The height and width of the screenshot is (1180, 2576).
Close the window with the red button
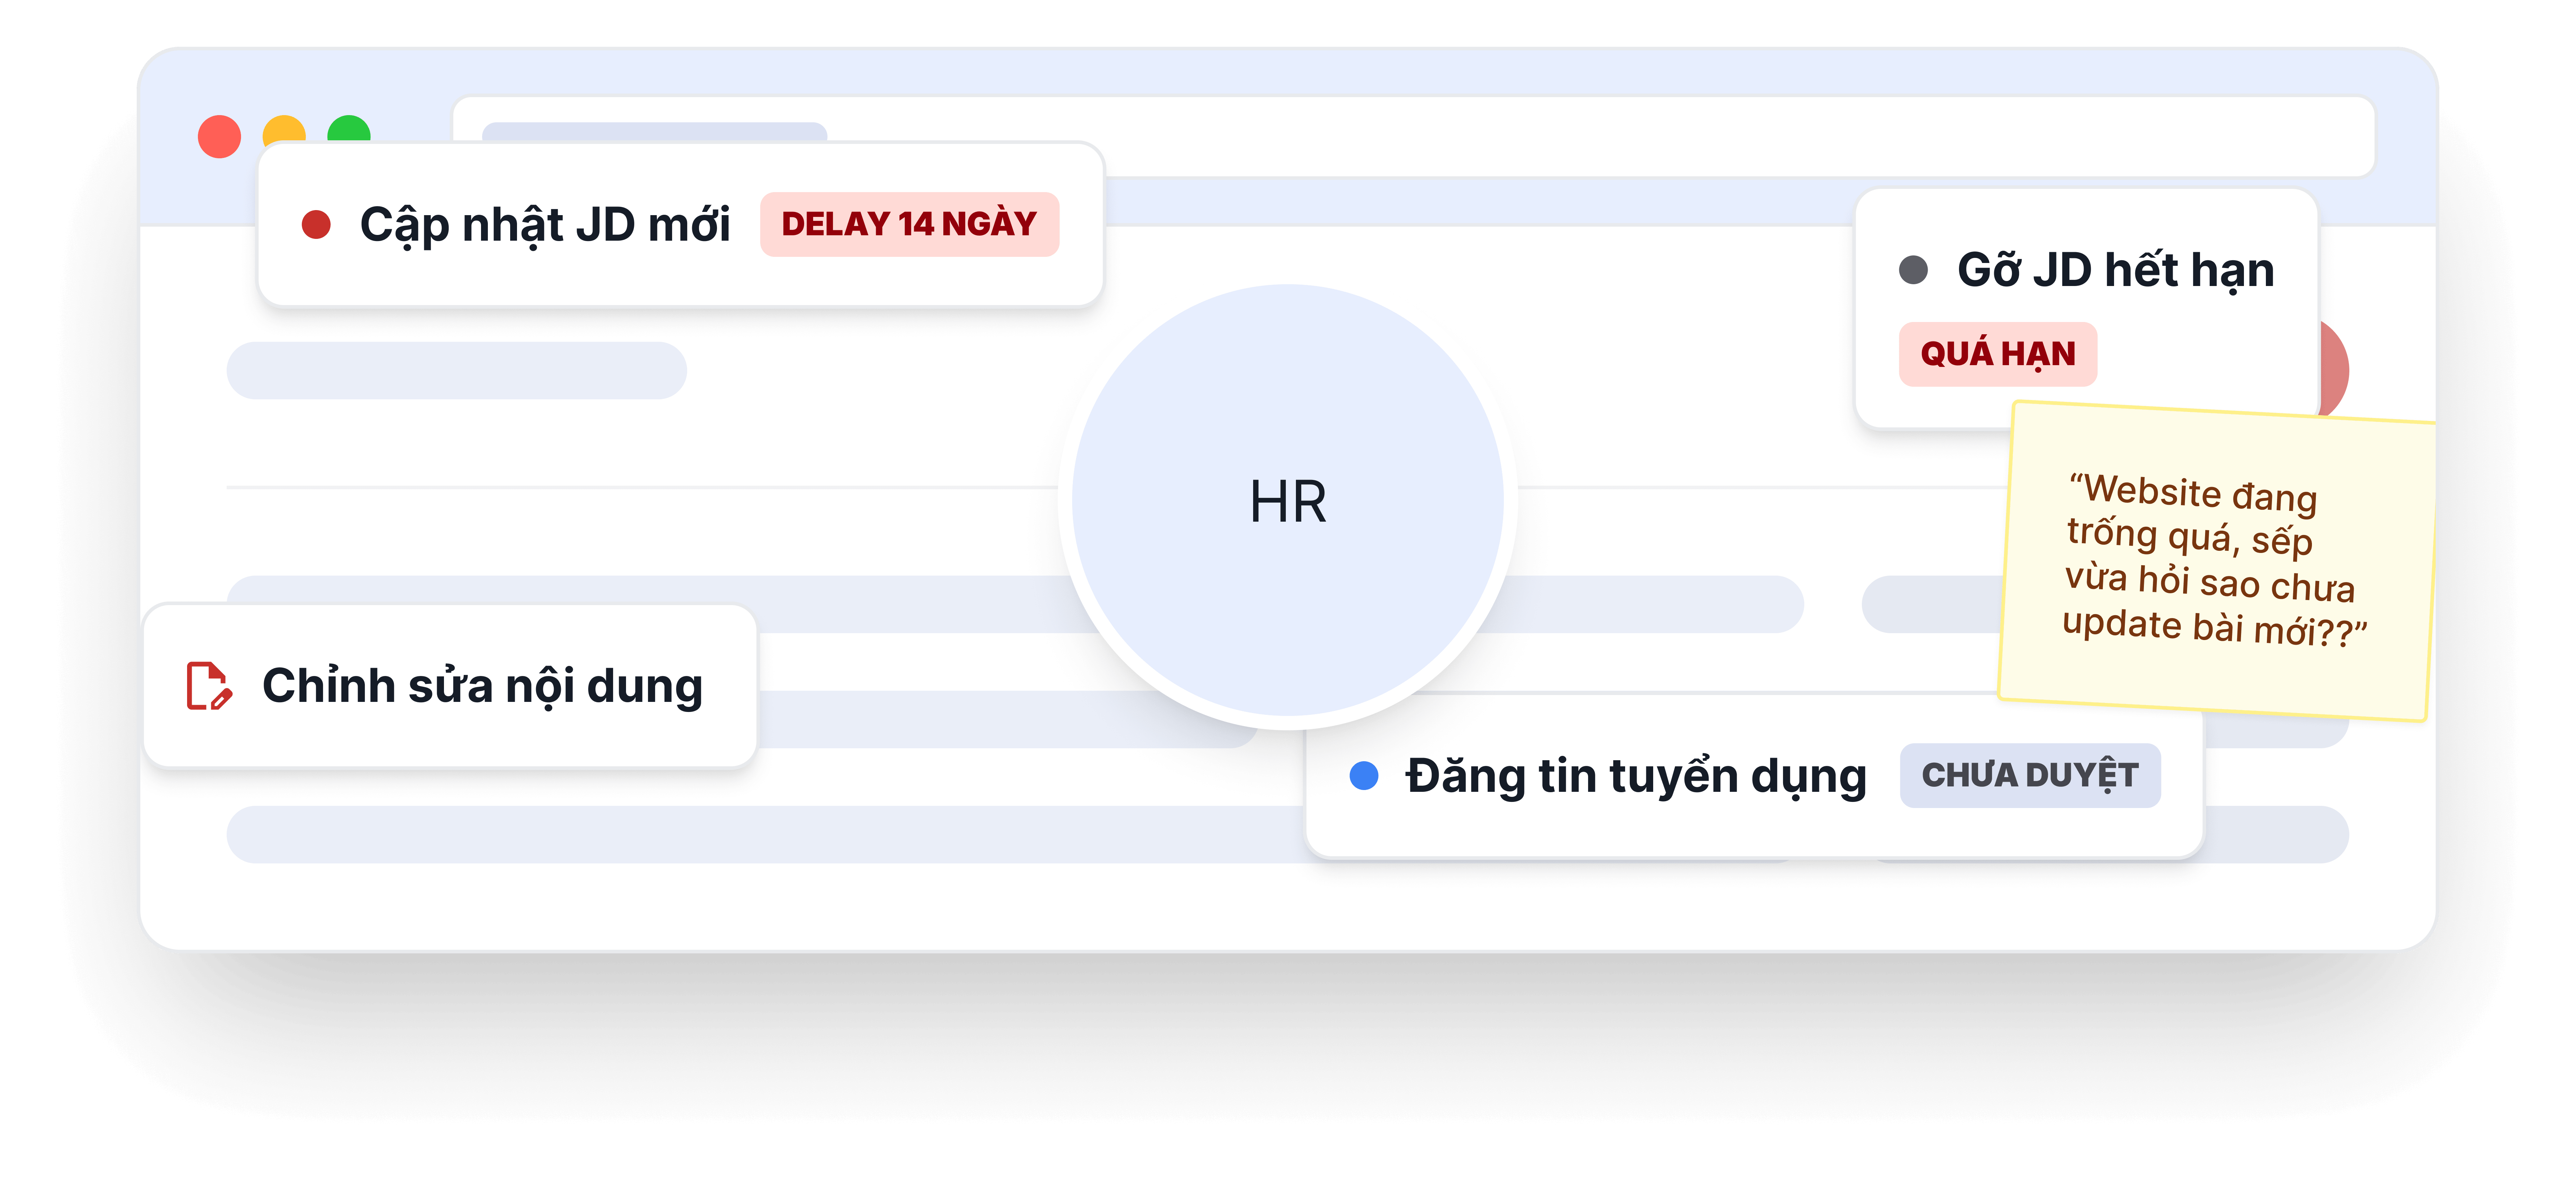tap(219, 137)
